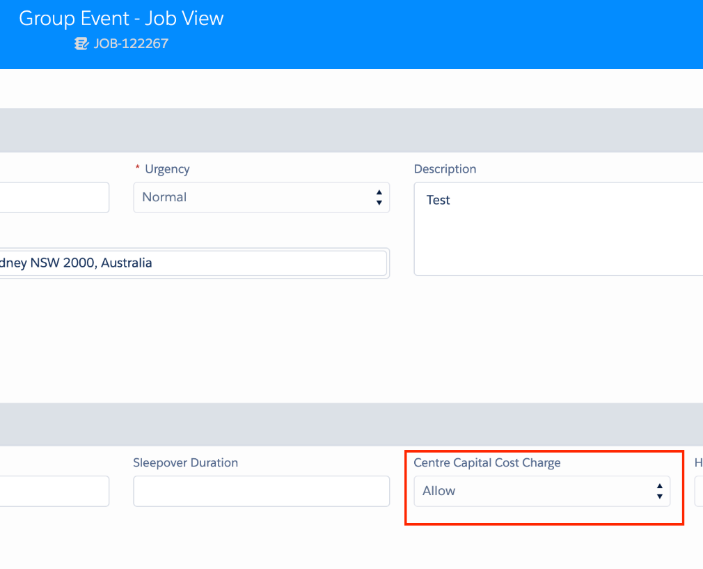The height and width of the screenshot is (569, 703).
Task: Click the Urgency dropdown's up-down arrows
Action: pos(379,198)
